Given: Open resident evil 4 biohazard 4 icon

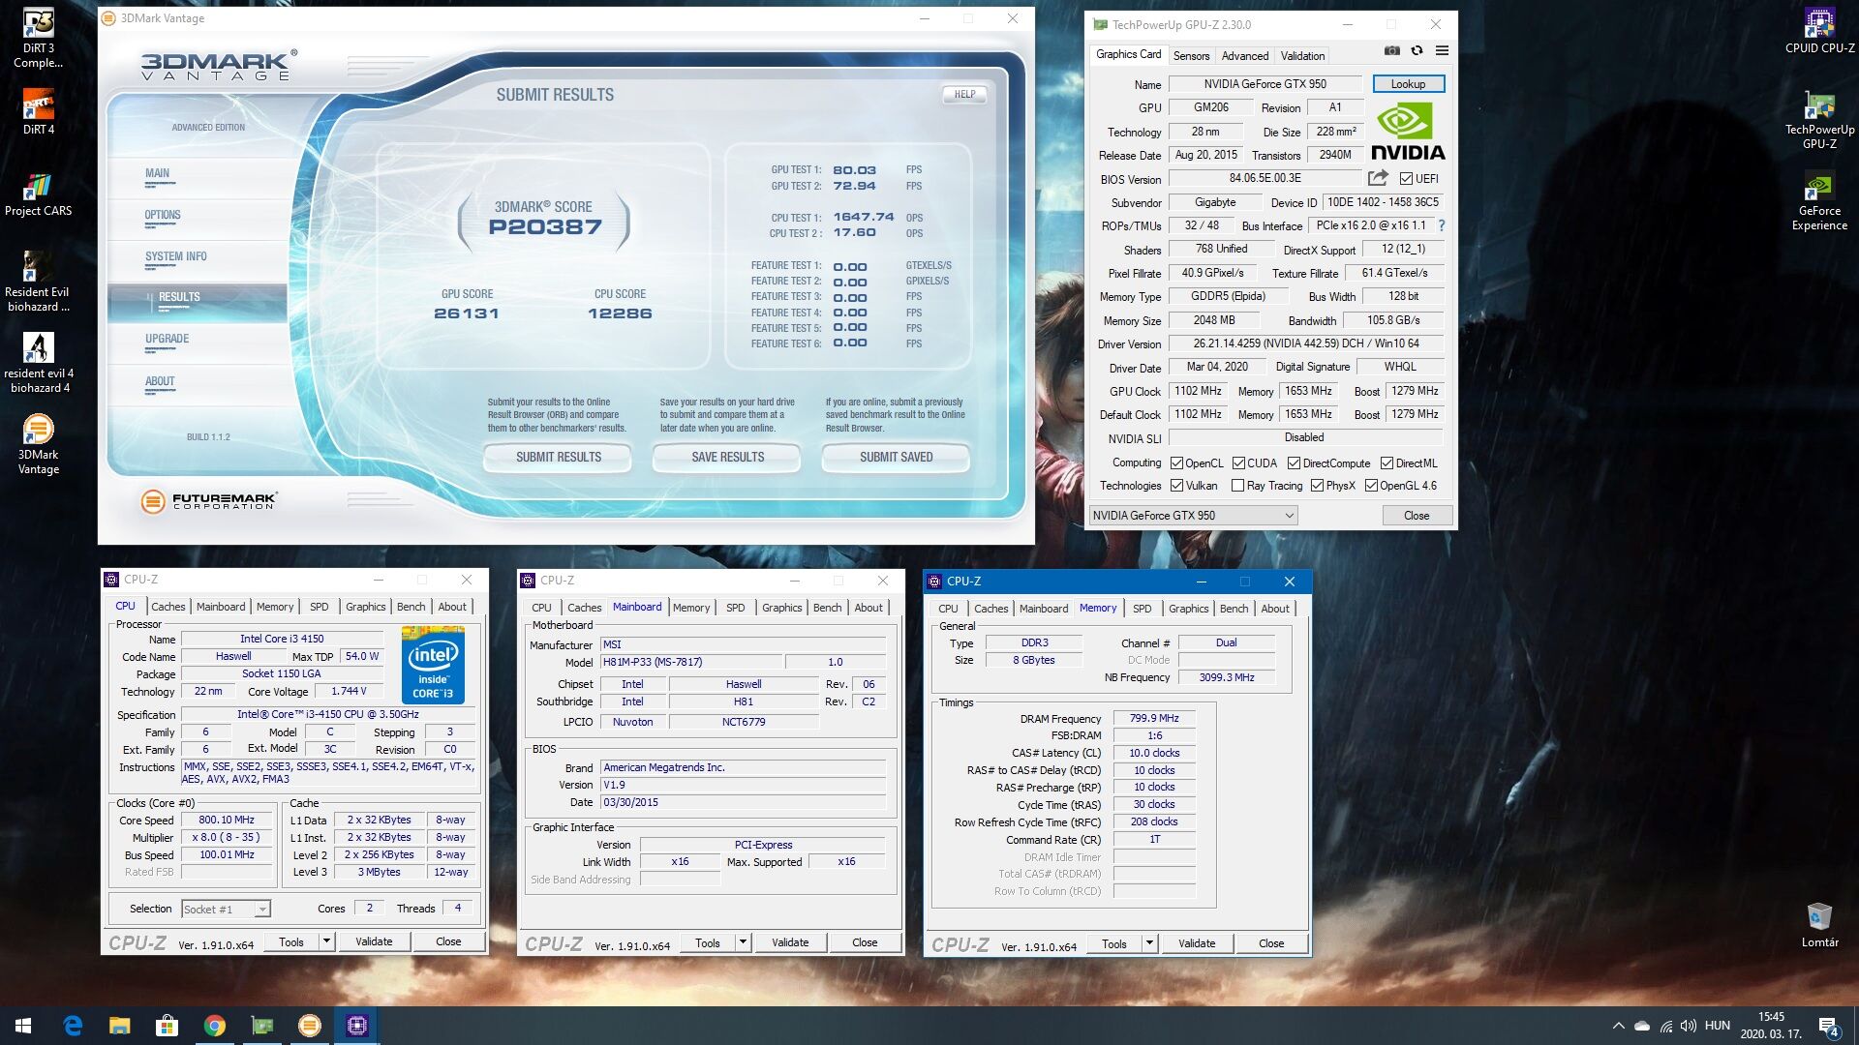Looking at the screenshot, I should click(x=38, y=363).
